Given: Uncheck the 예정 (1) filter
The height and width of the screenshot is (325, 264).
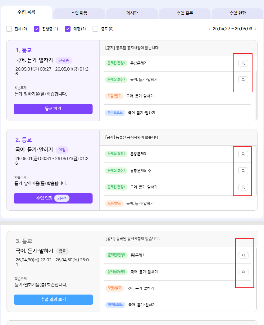Looking at the screenshot, I should [68, 29].
